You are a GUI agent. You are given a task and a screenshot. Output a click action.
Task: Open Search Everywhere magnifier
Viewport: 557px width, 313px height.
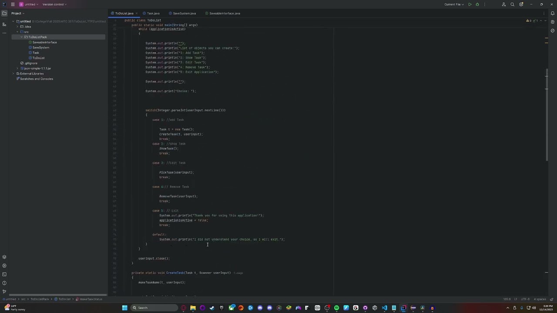[x=512, y=4]
